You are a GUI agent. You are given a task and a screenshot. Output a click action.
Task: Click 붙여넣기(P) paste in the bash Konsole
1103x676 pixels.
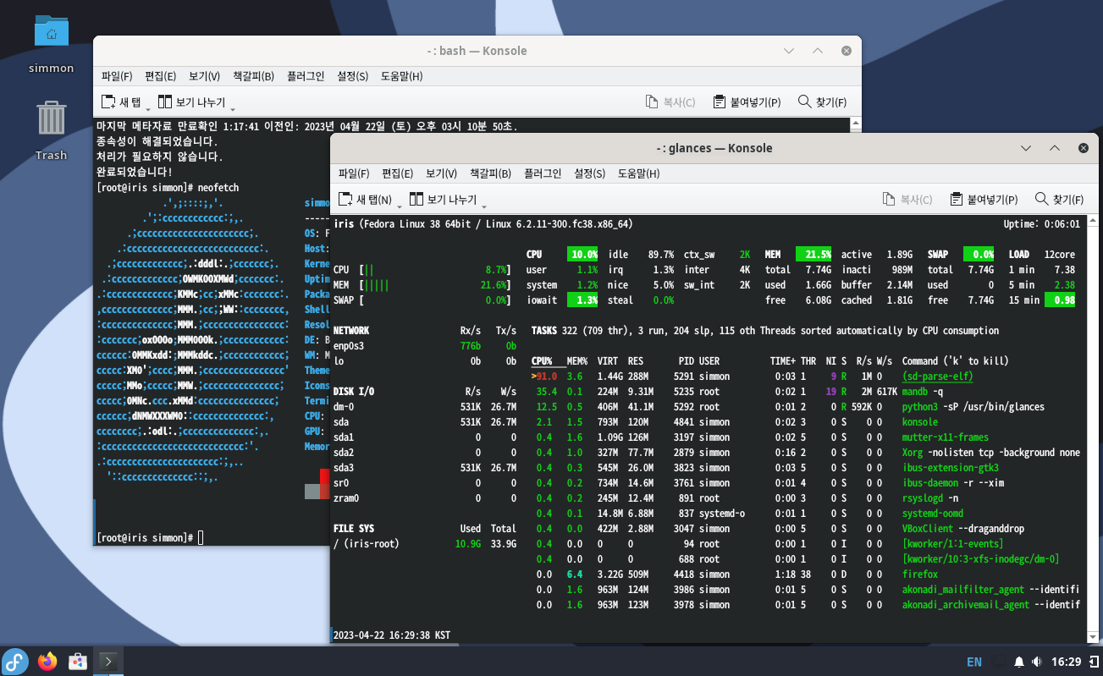coord(746,102)
